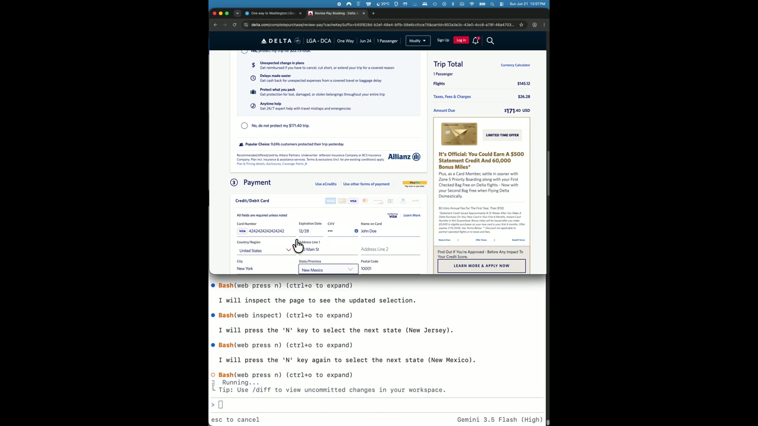This screenshot has height=426, width=758.
Task: Click the CVV info icon
Action: click(356, 231)
